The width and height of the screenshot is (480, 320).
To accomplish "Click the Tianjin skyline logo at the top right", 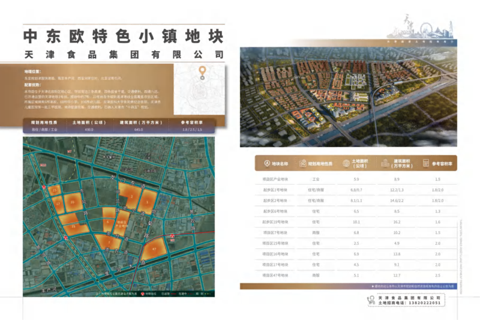I will click(x=420, y=26).
